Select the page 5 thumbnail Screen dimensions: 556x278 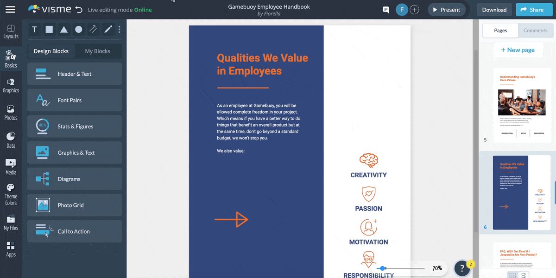[x=522, y=105]
